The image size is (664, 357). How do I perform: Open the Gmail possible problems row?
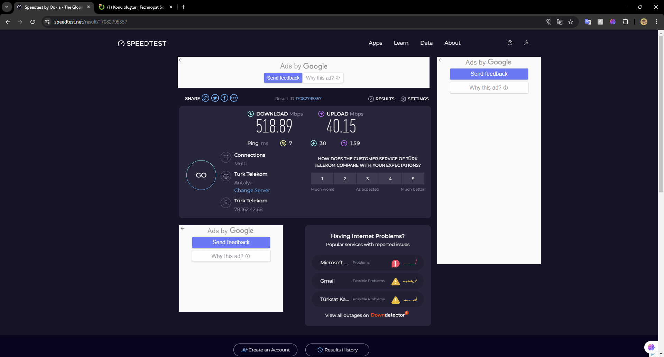(368, 281)
